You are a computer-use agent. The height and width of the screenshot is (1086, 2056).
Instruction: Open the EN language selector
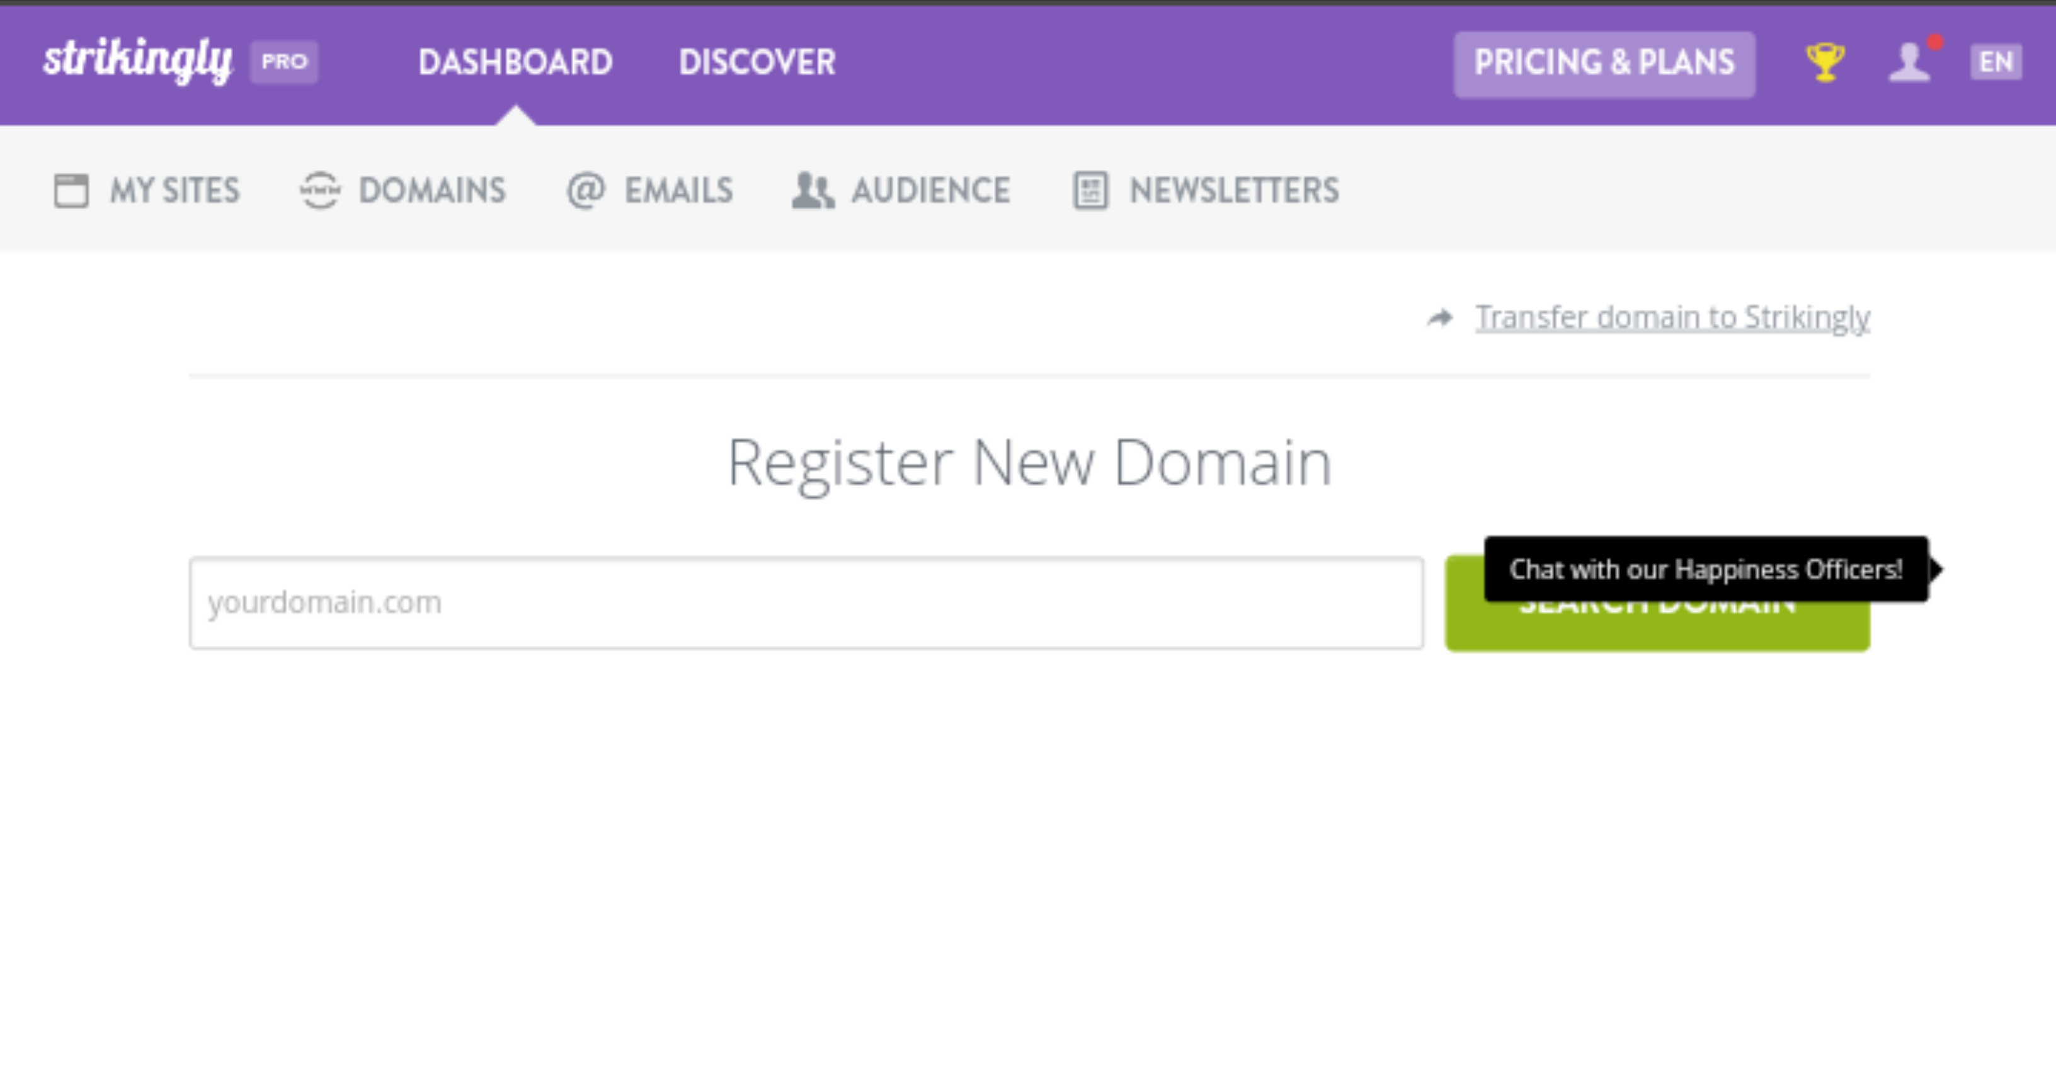(1996, 62)
